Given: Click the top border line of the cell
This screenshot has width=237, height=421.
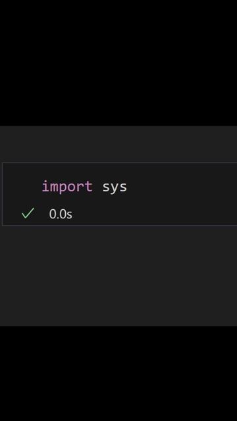Looking at the screenshot, I should [x=120, y=162].
